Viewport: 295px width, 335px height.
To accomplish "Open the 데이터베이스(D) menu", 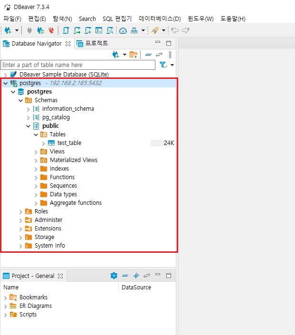I will tap(160, 19).
